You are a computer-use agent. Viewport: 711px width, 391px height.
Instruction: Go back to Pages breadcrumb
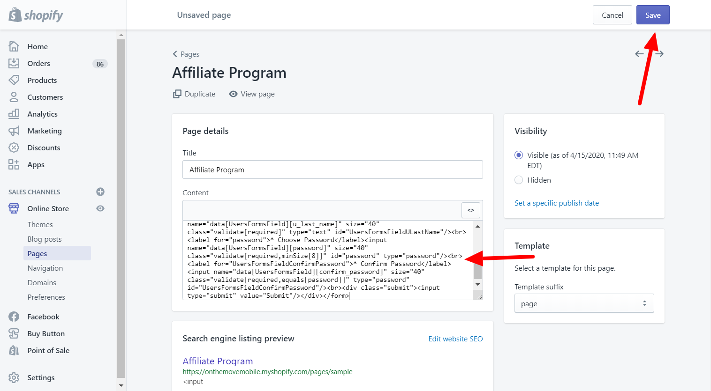[186, 54]
